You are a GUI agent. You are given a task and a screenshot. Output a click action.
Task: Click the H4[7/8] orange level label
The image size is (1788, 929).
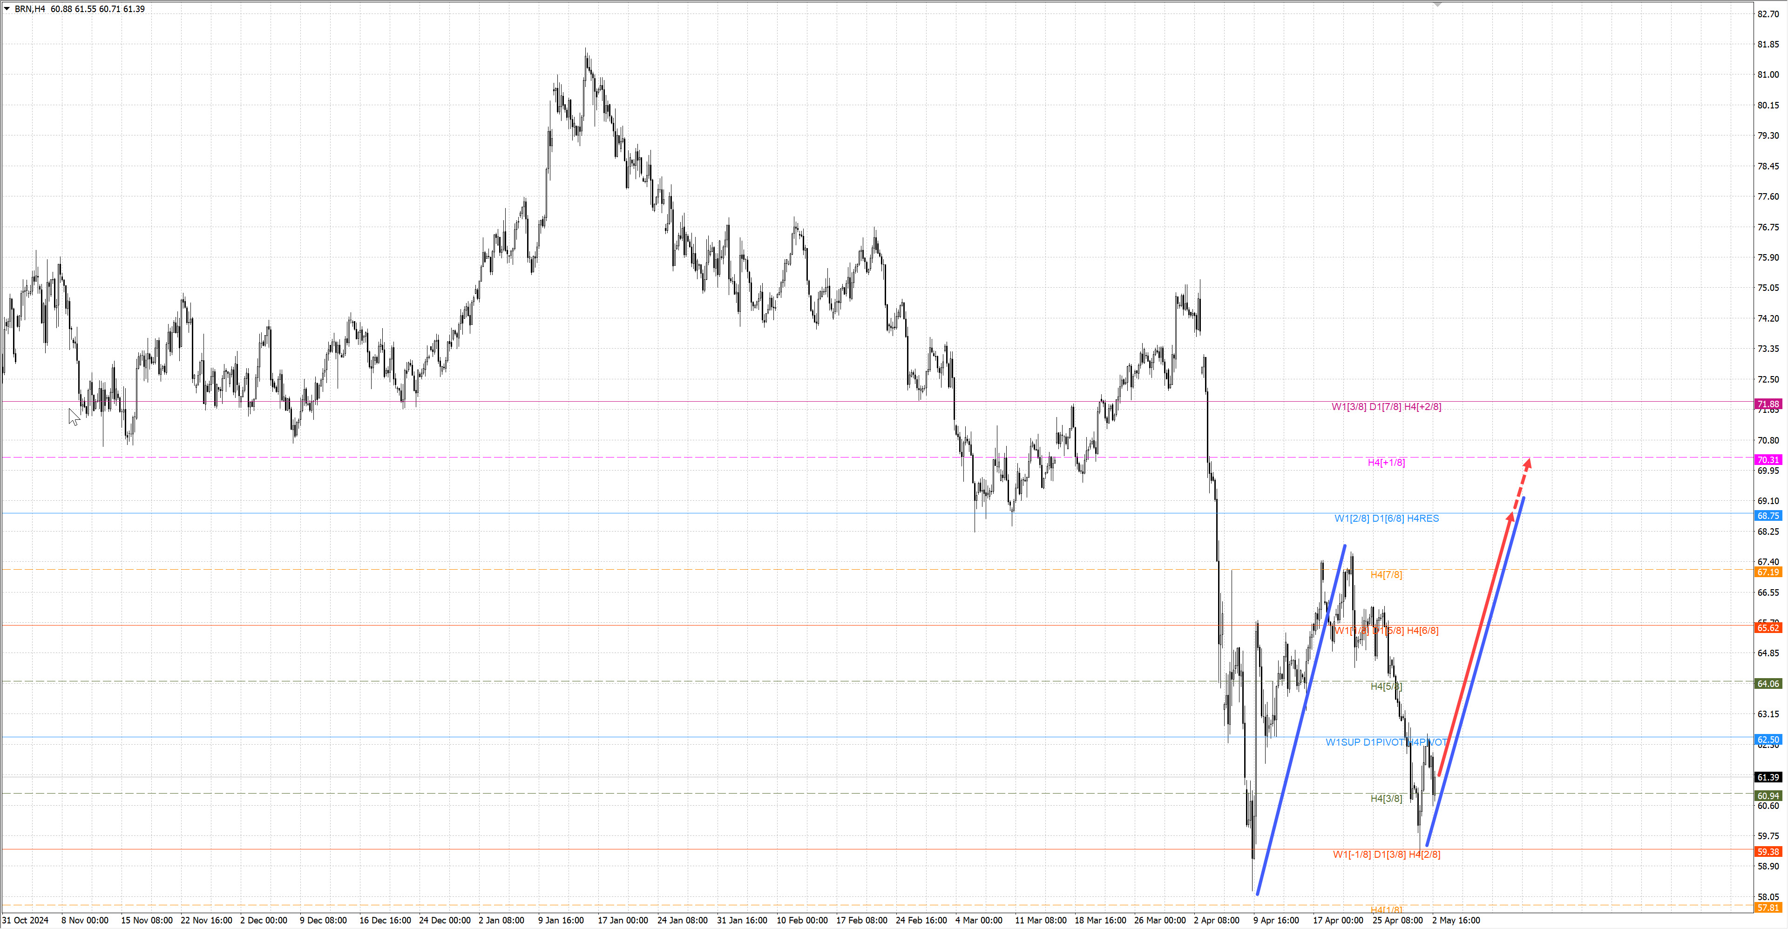point(1386,574)
